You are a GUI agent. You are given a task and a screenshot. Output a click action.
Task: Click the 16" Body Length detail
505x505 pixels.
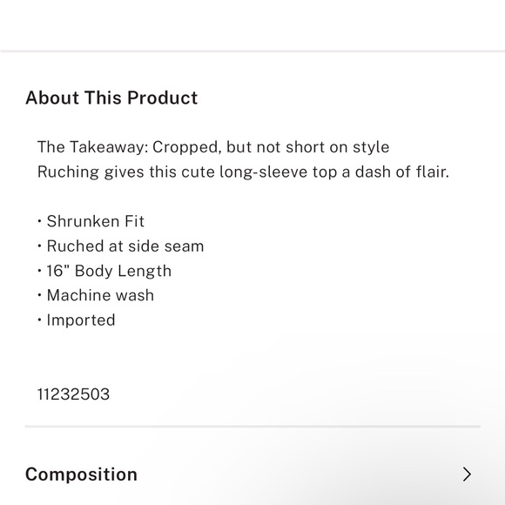109,271
